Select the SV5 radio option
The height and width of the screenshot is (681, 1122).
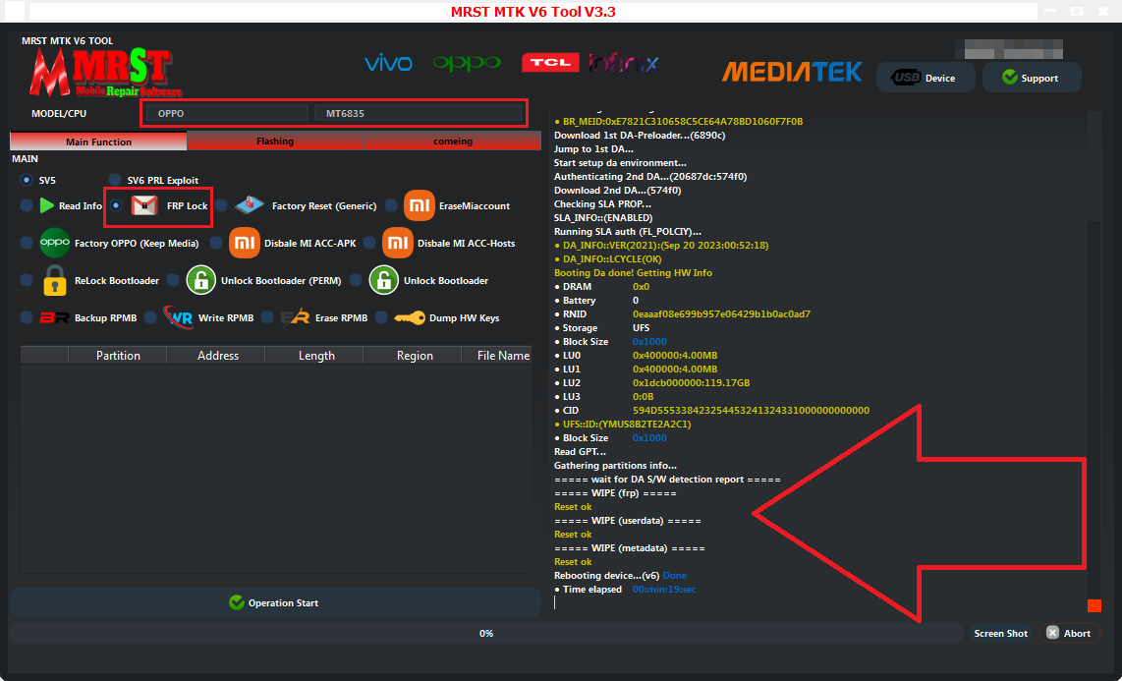27,180
